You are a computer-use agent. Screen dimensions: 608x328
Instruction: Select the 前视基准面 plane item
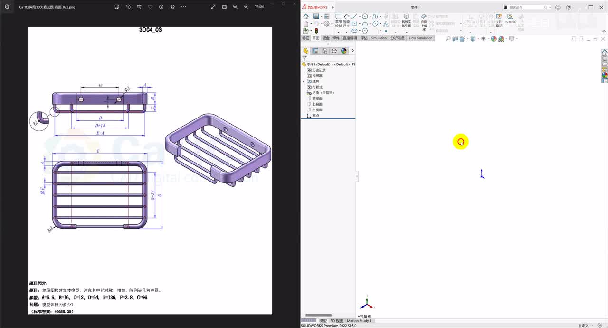tap(315, 99)
